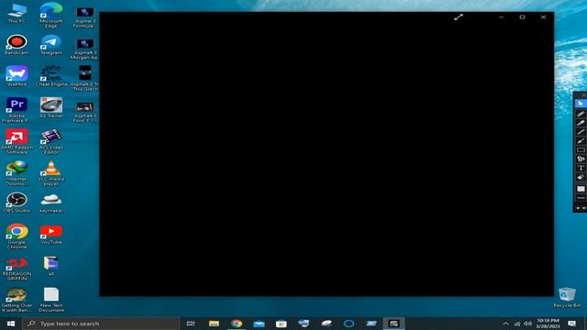Image resolution: width=587 pixels, height=330 pixels.
Task: Select the Text tool in drawing toolbar
Action: (581, 168)
